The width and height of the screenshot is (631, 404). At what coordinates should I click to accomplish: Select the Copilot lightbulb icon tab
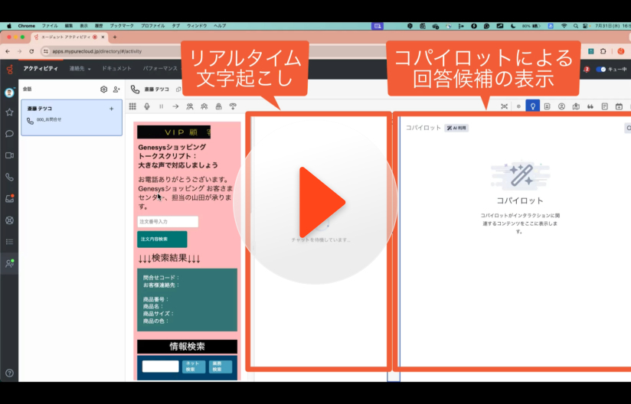[533, 106]
